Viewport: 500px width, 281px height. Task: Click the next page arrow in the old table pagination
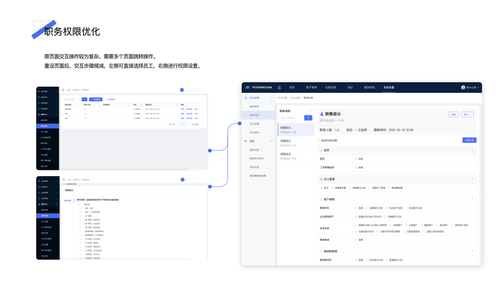[187, 125]
